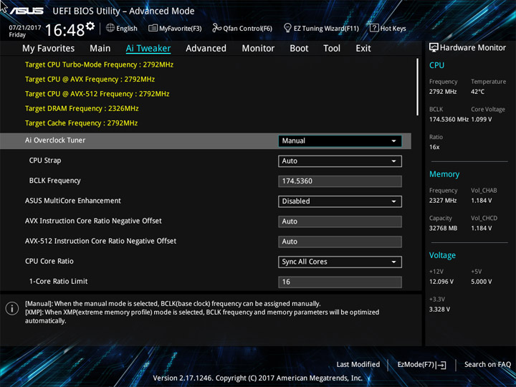Viewport: 516px width, 387px height.
Task: Select the ASUS MultiCore Enhancement label
Action: pyautogui.click(x=73, y=201)
